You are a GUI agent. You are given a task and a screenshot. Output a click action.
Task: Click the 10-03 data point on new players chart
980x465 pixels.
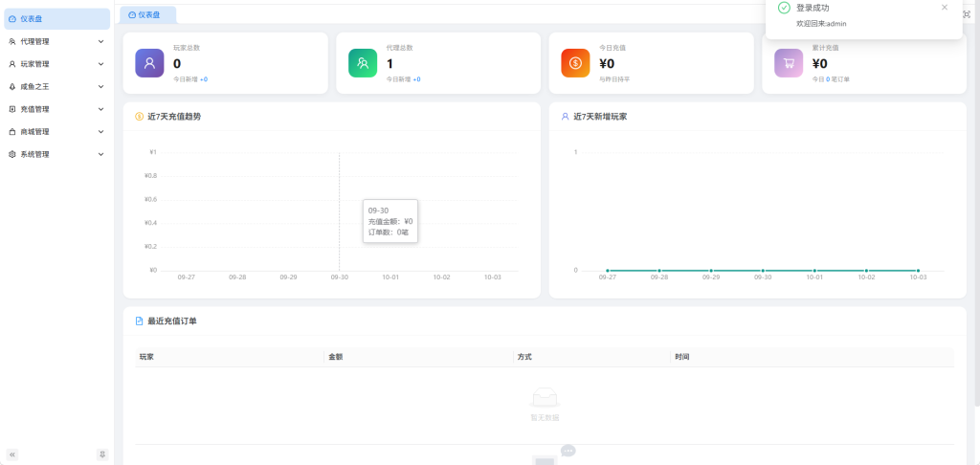pyautogui.click(x=918, y=271)
